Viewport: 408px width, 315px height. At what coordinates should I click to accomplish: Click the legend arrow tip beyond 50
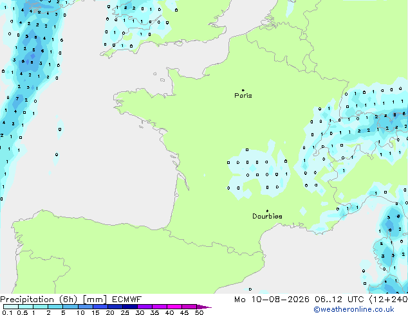[204, 307]
